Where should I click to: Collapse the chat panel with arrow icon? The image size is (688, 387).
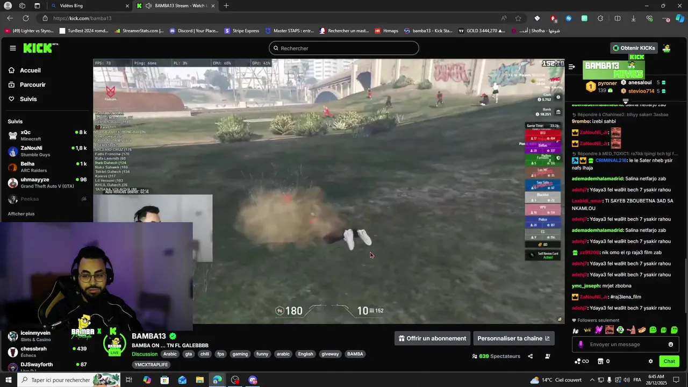[x=572, y=67]
